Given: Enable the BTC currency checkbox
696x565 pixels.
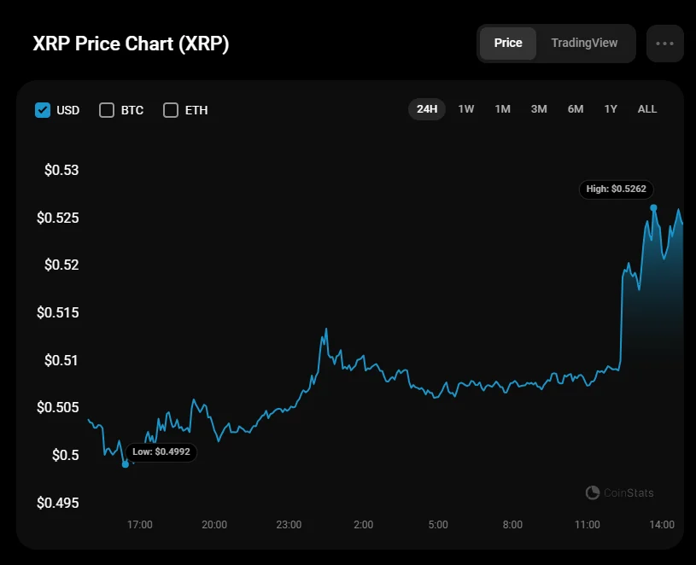Looking at the screenshot, I should (x=107, y=110).
